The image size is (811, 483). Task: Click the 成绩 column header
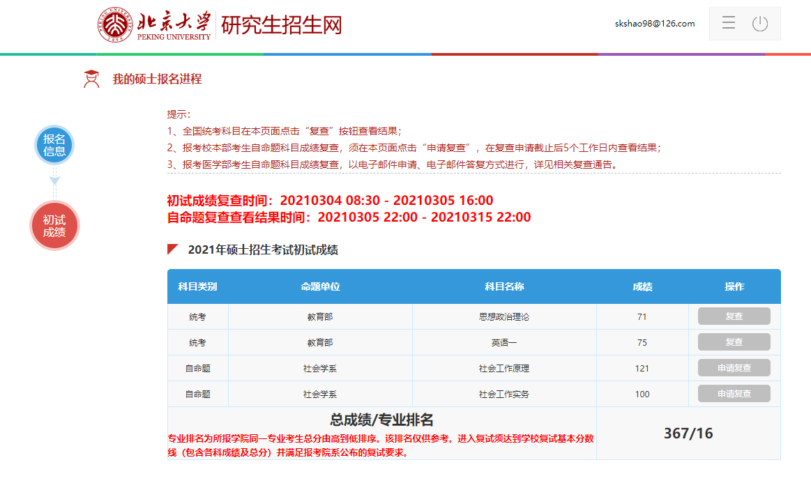coord(642,286)
